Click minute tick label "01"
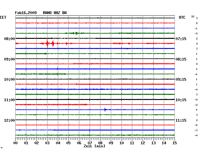 pyautogui.click(x=26, y=143)
